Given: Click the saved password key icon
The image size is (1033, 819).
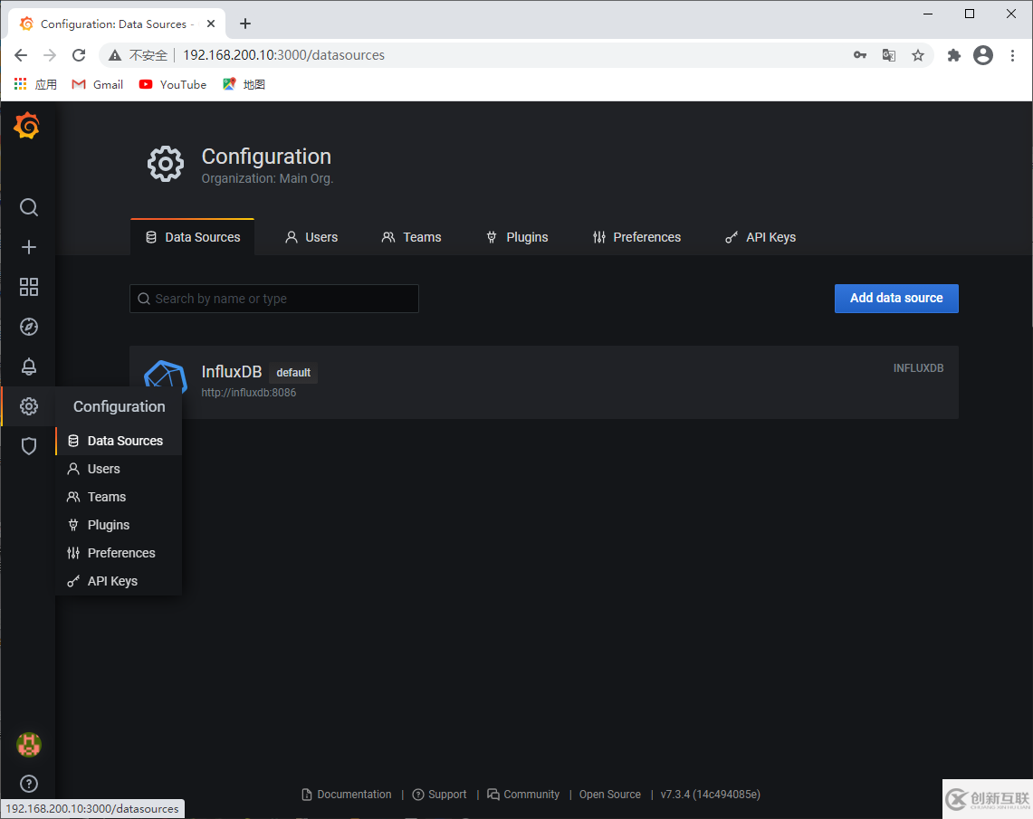Looking at the screenshot, I should 860,55.
